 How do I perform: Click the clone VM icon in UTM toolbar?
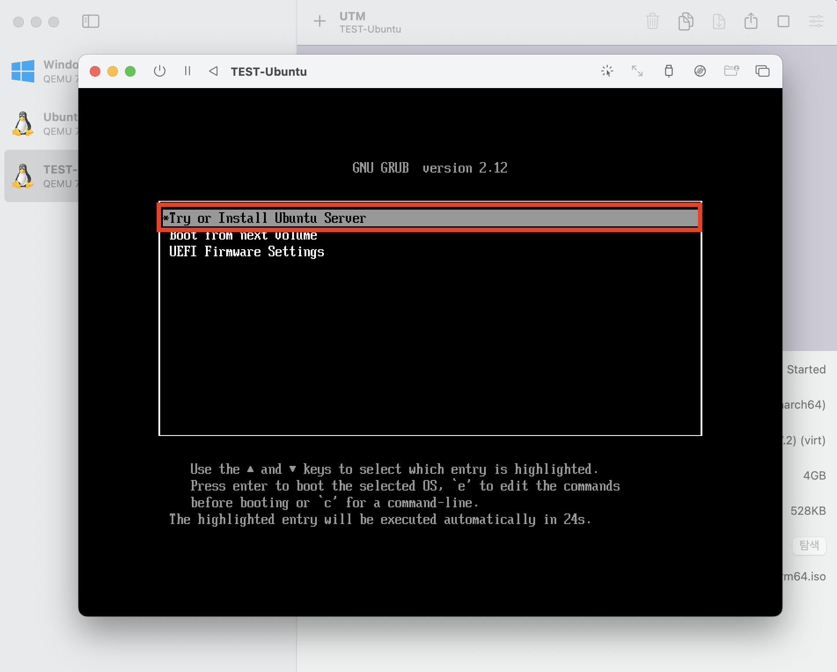tap(686, 21)
